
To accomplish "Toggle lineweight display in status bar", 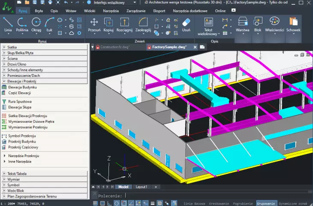I will (153, 203).
